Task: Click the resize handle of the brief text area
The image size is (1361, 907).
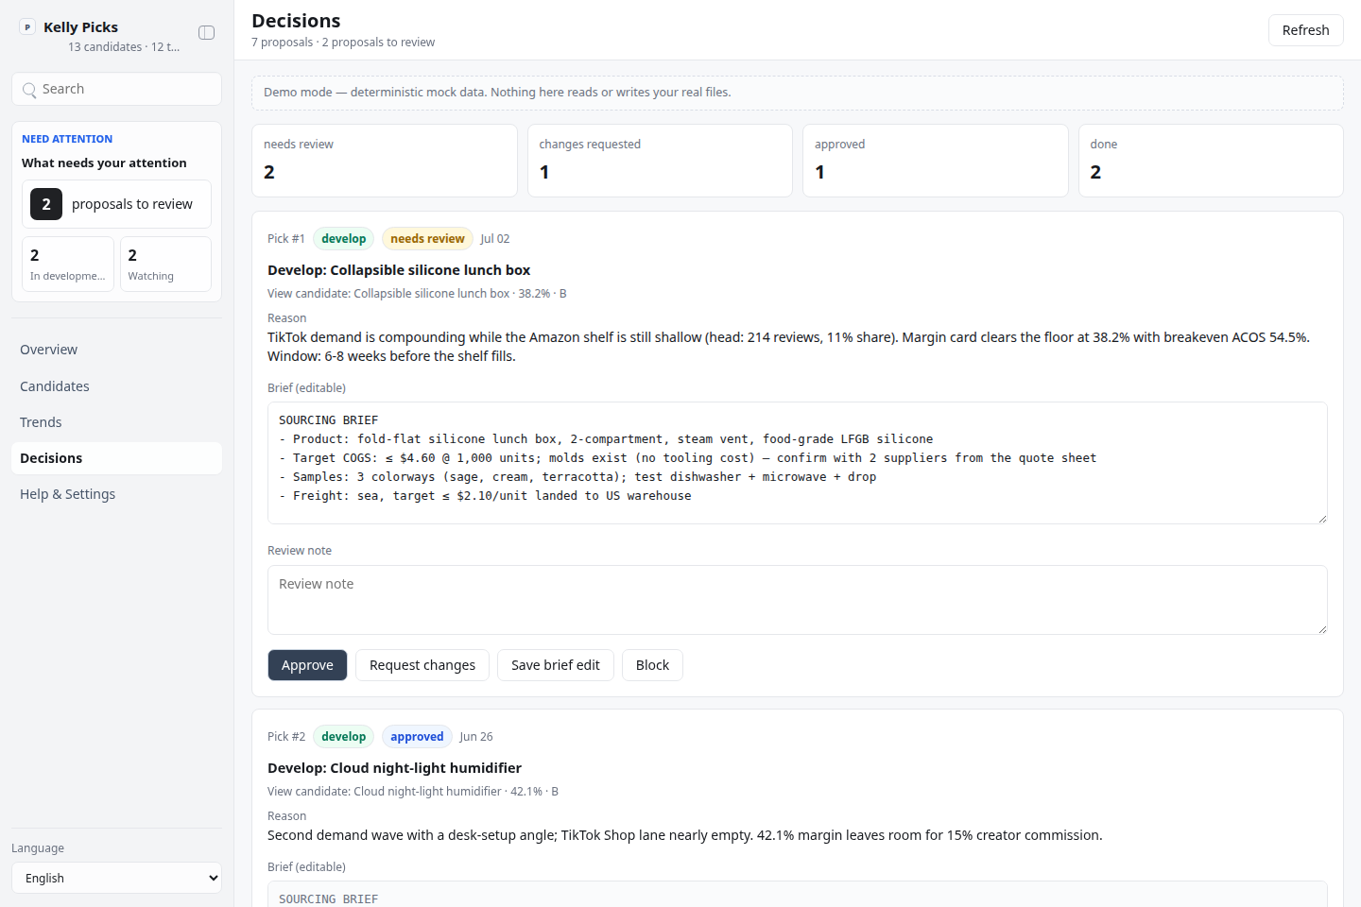Action: (x=1321, y=518)
